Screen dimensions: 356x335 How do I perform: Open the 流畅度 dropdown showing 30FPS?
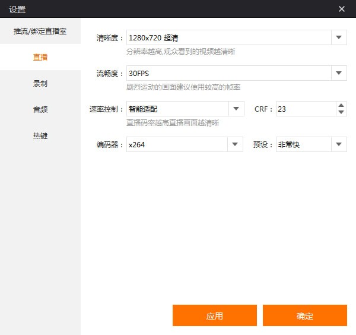point(236,73)
